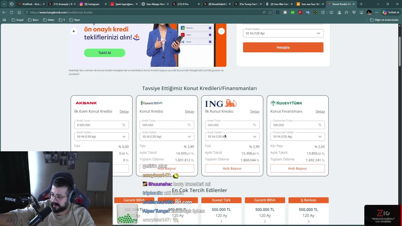Open the translate extension icon
Screen dimensions: 402x226
click(x=308, y=12)
